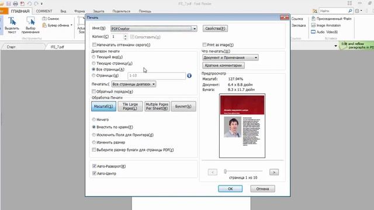This screenshot has height=210, width=374.
Task: Click the Print icon in quick access toolbar
Action: [16, 3]
